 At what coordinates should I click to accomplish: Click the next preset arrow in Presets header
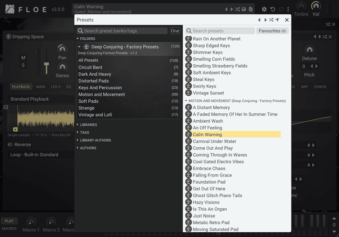tap(265, 20)
